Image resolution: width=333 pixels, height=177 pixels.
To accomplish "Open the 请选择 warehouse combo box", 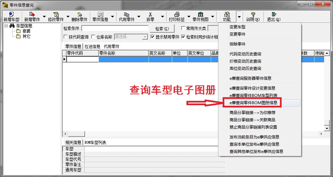I will [x=131, y=37].
